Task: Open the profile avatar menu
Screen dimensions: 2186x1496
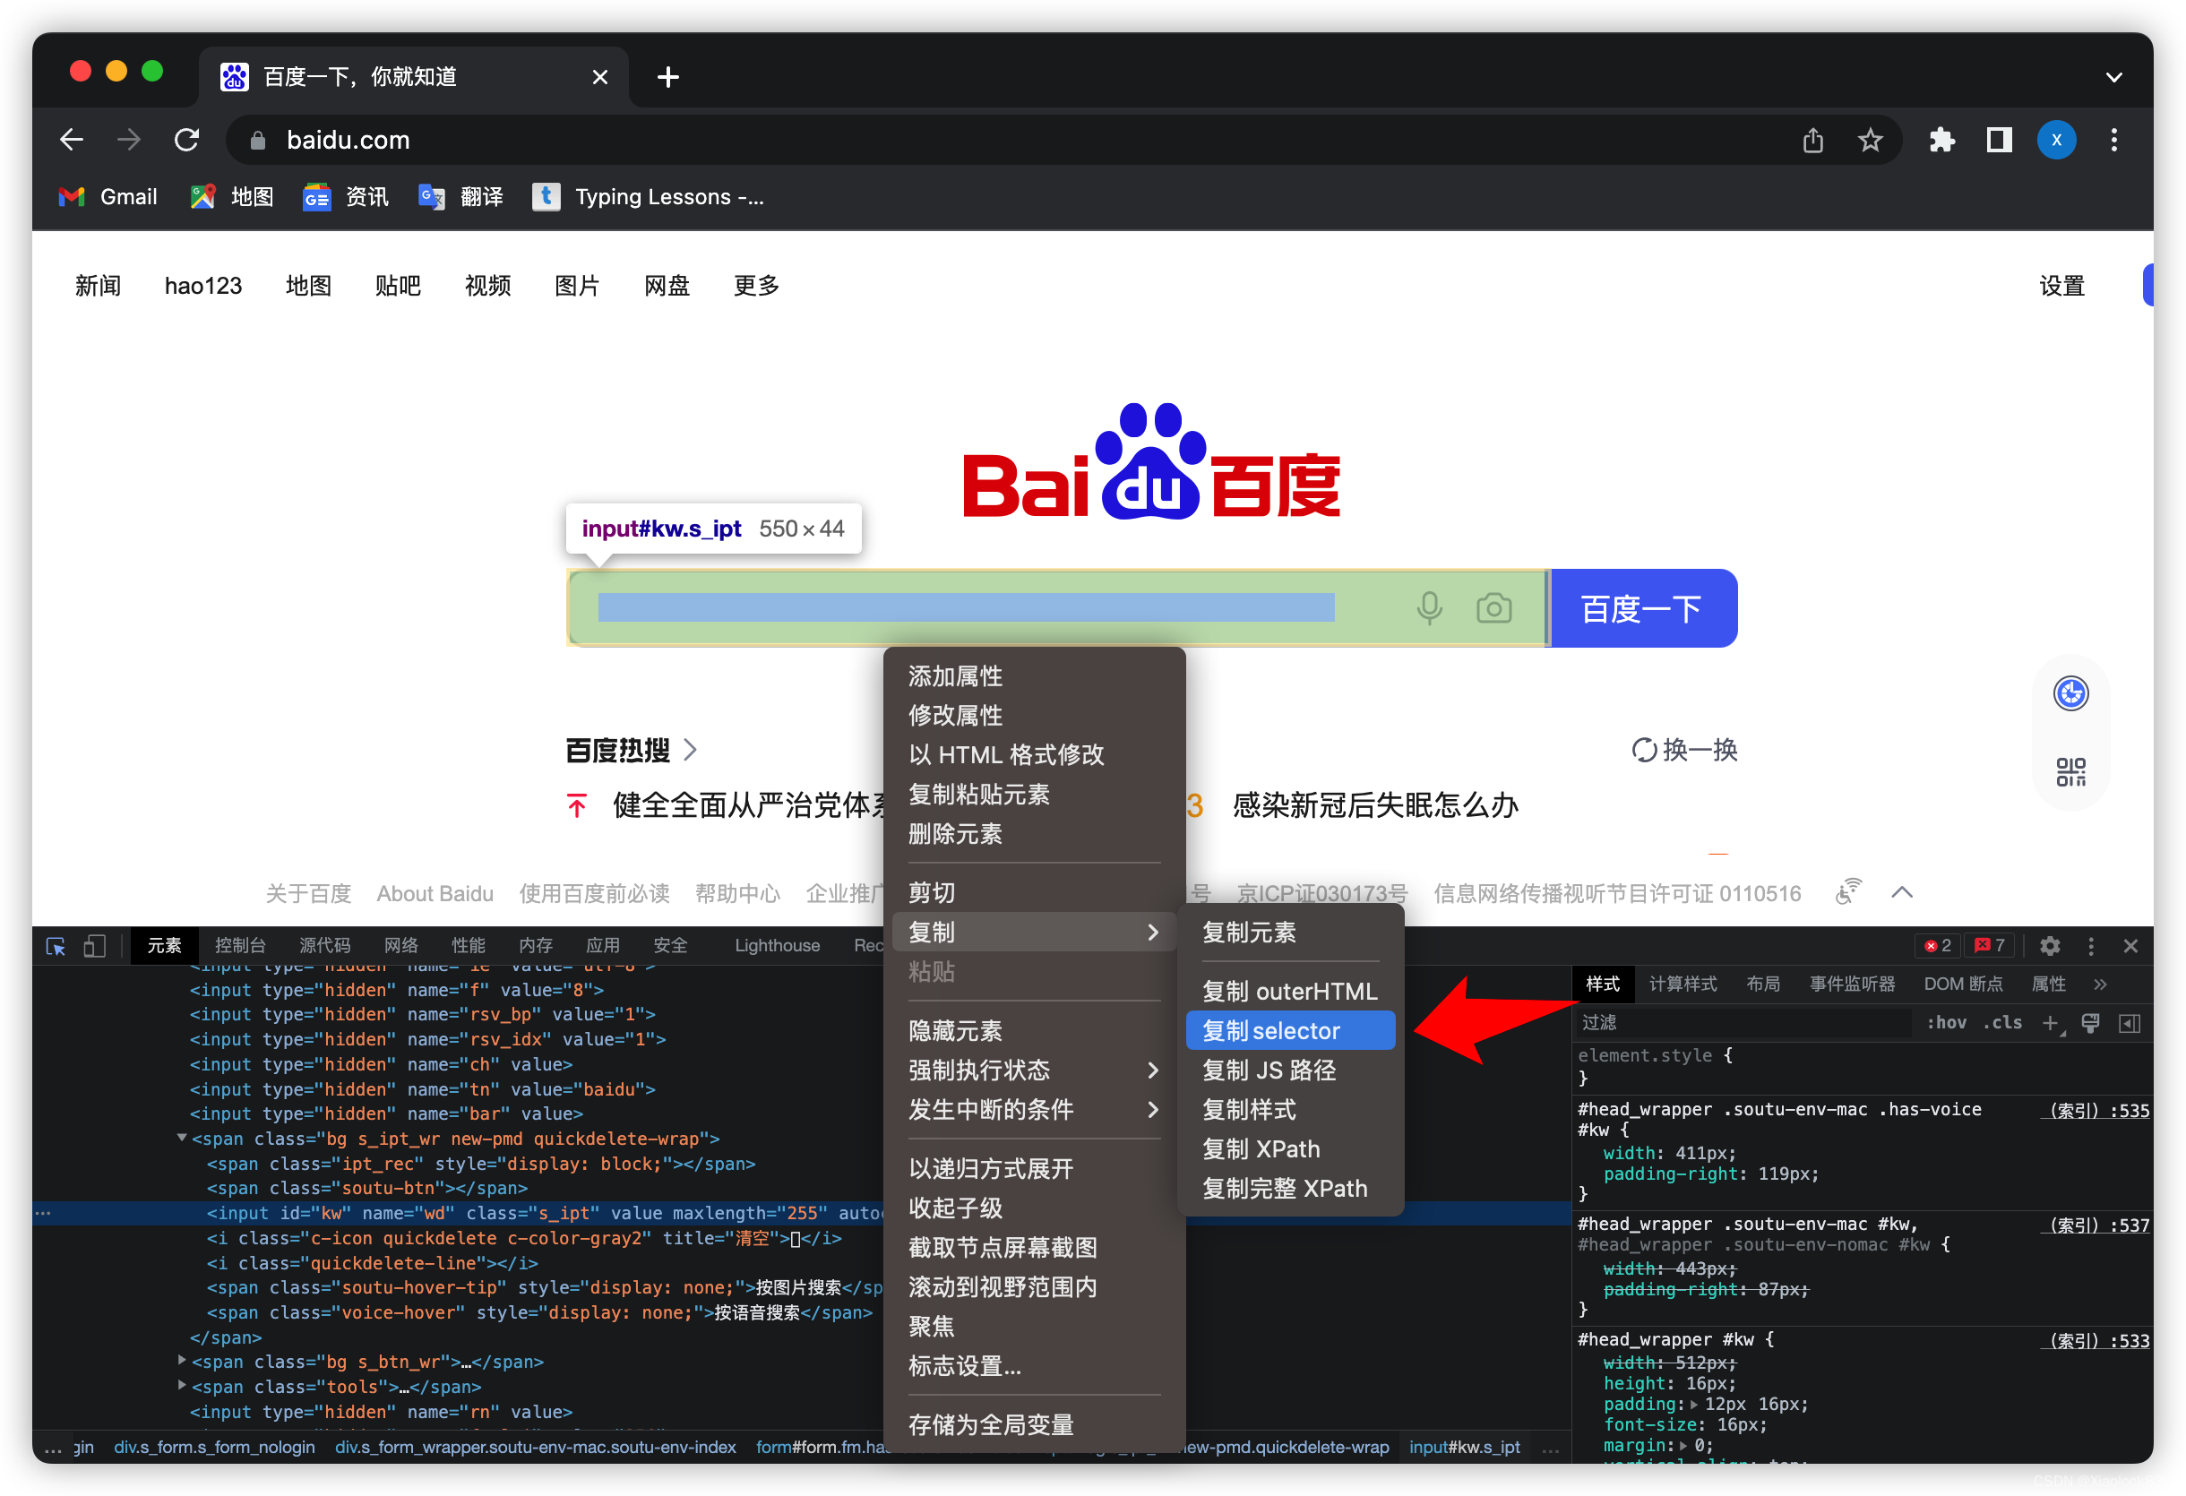Action: coord(2056,140)
